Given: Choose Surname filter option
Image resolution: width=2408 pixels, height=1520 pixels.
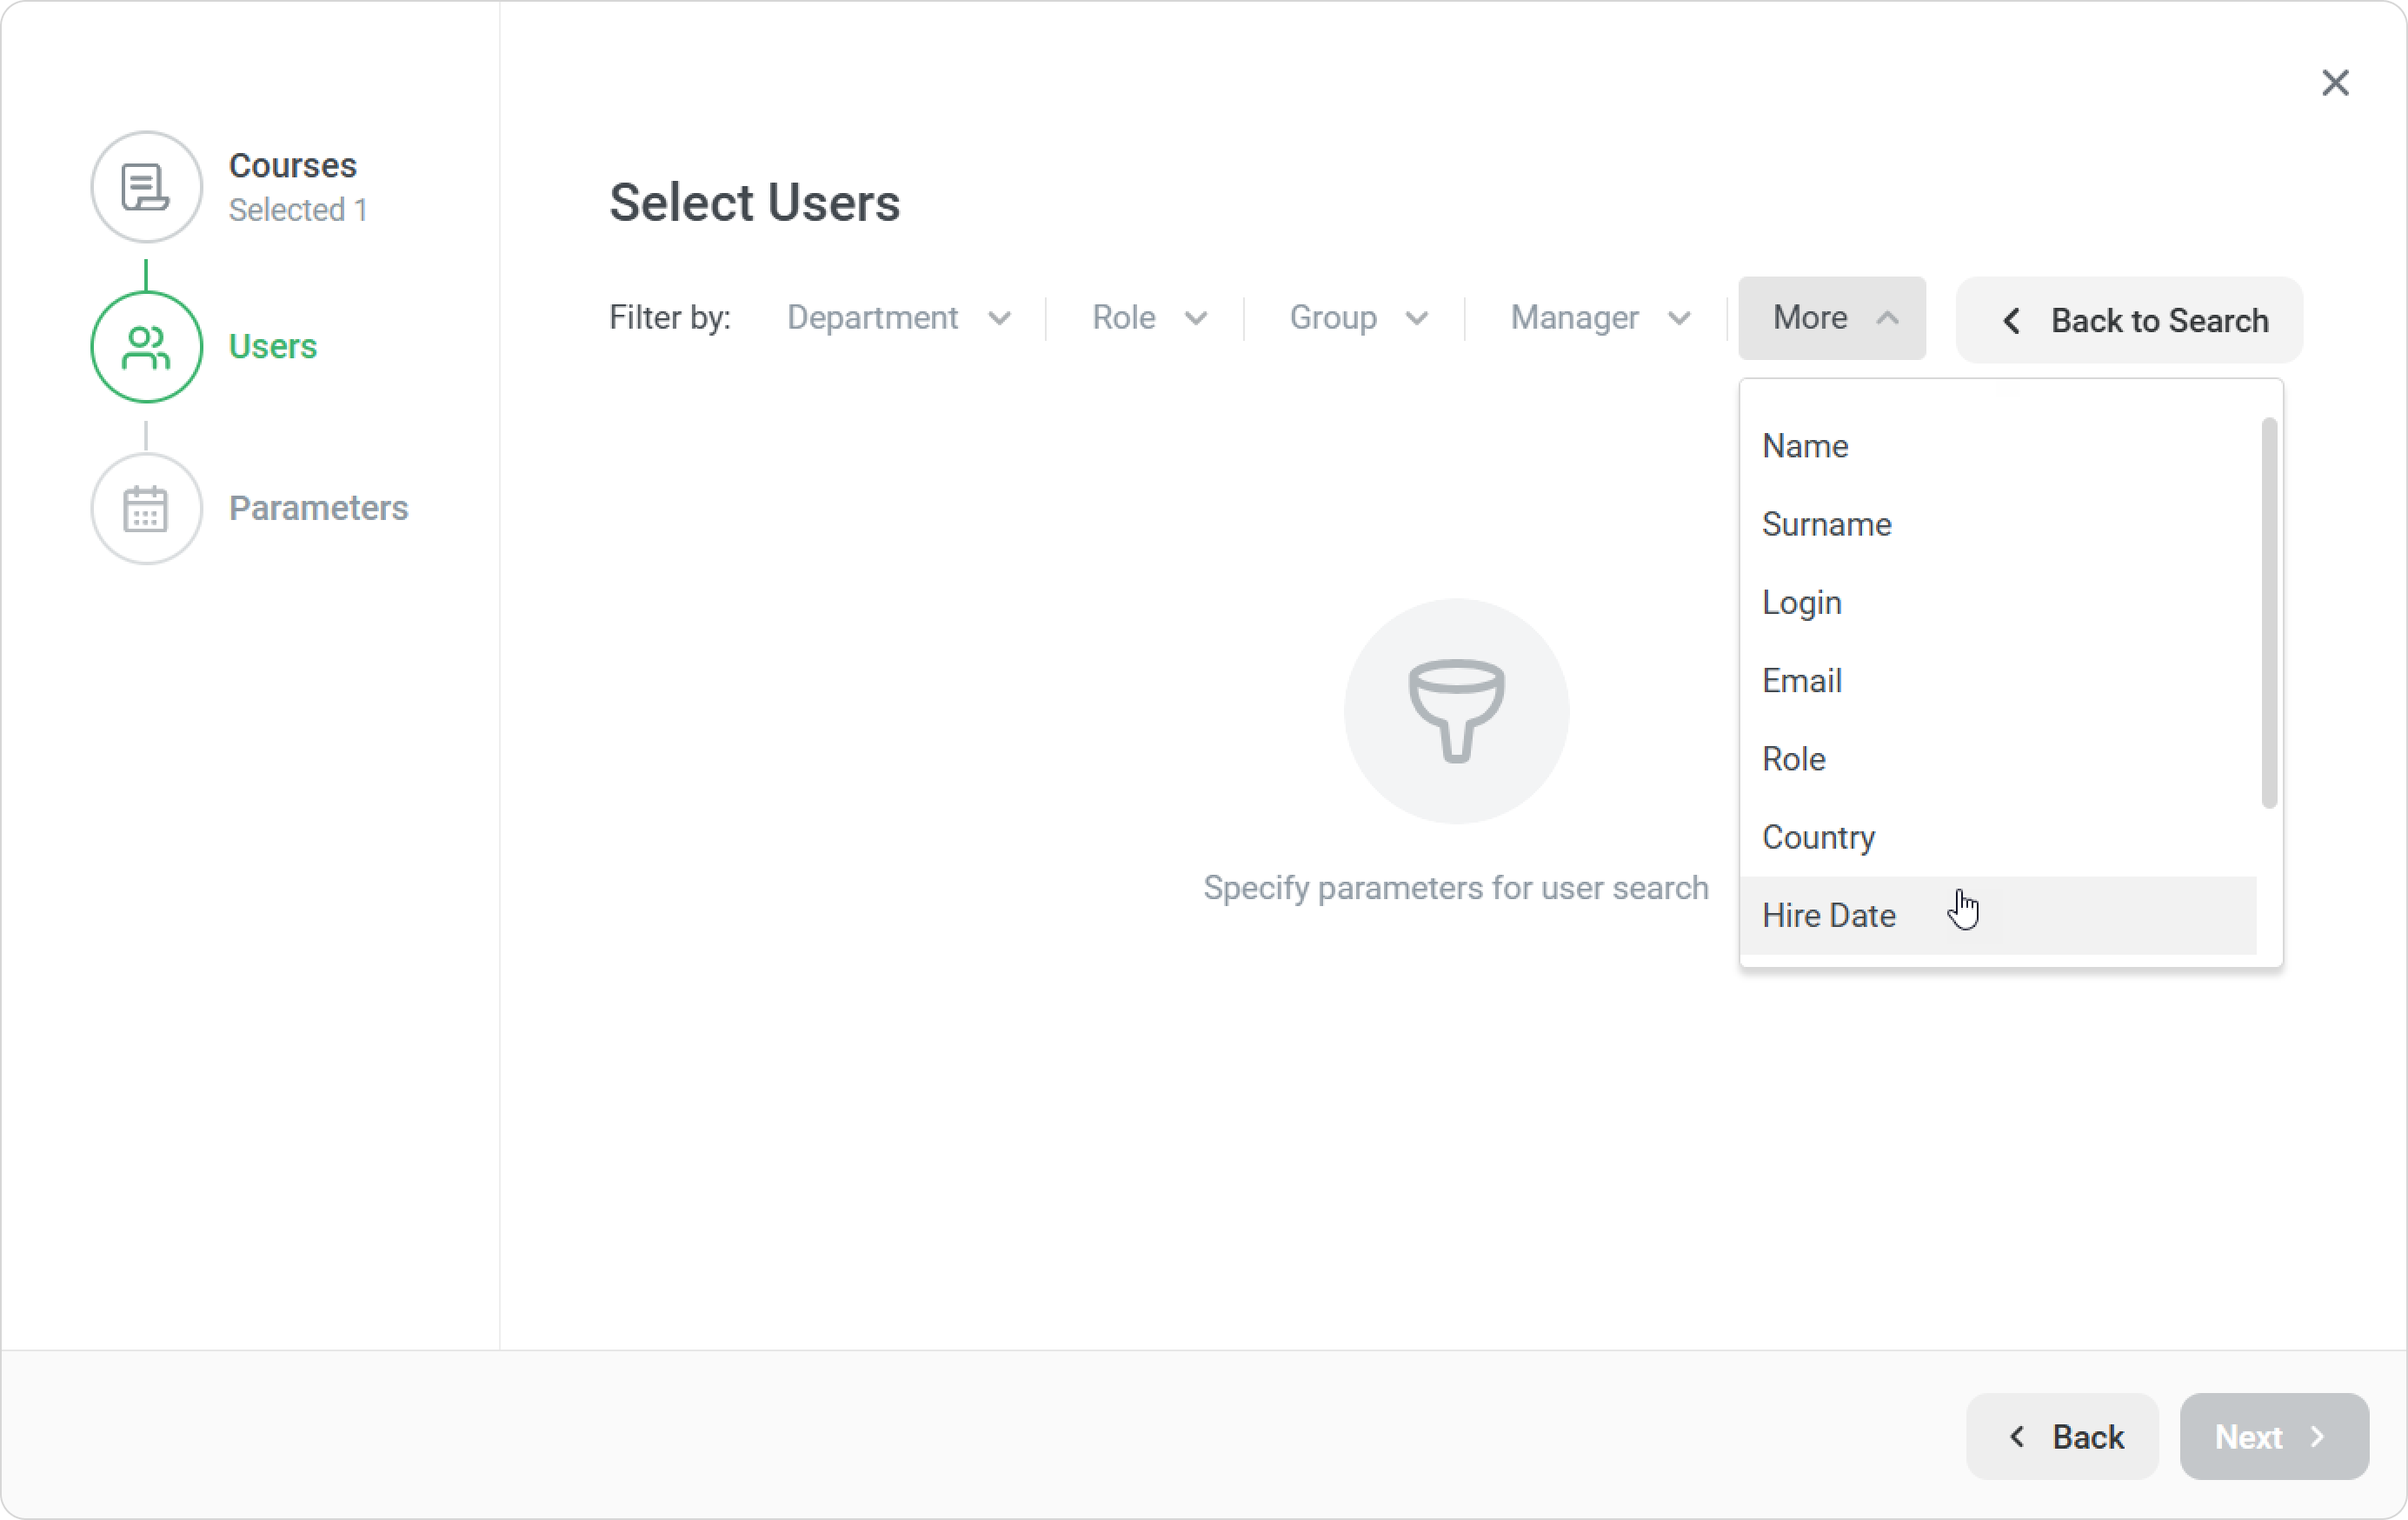Looking at the screenshot, I should coord(1826,524).
